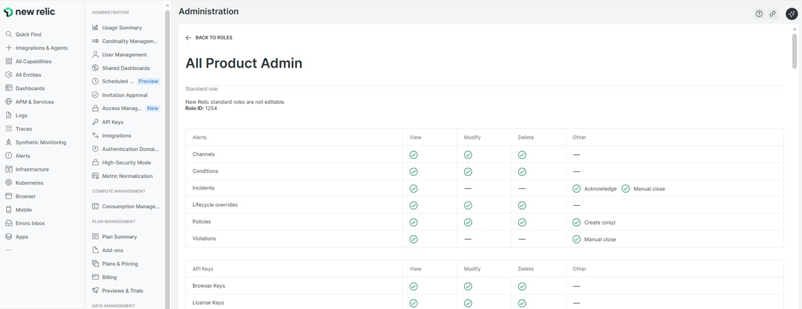The height and width of the screenshot is (309, 802).
Task: Click the Incidents Acknowledge checkmark
Action: (576, 188)
